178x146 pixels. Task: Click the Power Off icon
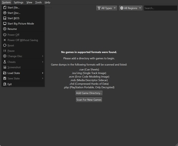tap(5, 35)
